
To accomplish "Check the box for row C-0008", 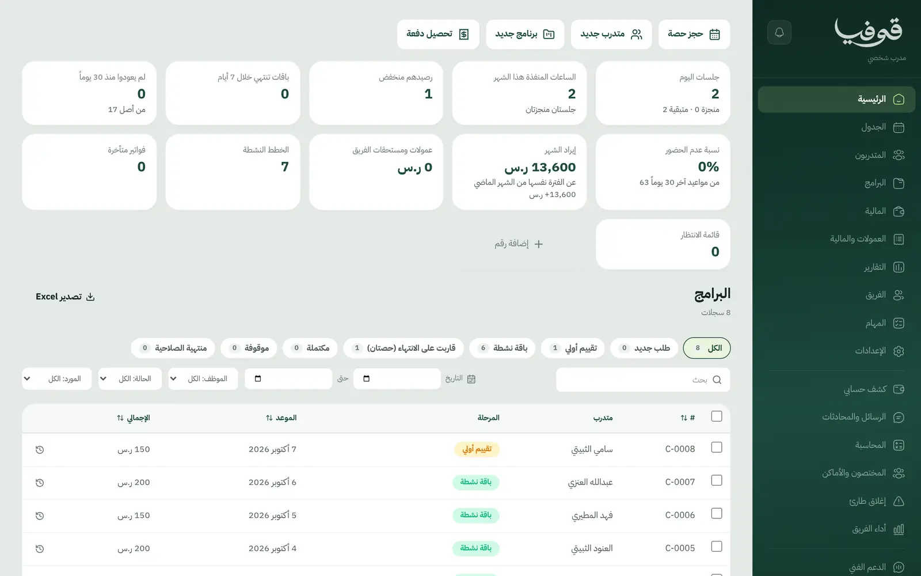I will [x=717, y=447].
